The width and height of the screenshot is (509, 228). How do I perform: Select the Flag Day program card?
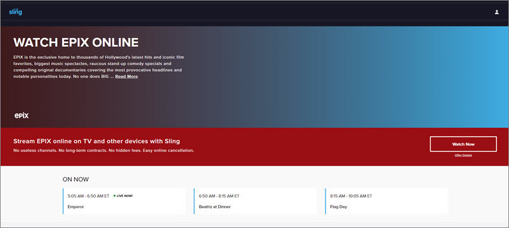pyautogui.click(x=387, y=201)
